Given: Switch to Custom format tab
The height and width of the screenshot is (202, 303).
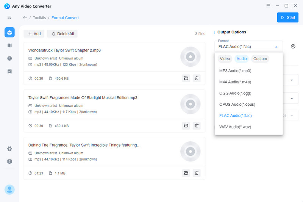Looking at the screenshot, I should point(260,59).
